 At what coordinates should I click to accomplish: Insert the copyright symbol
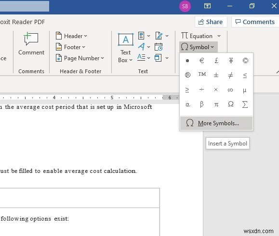point(245,61)
